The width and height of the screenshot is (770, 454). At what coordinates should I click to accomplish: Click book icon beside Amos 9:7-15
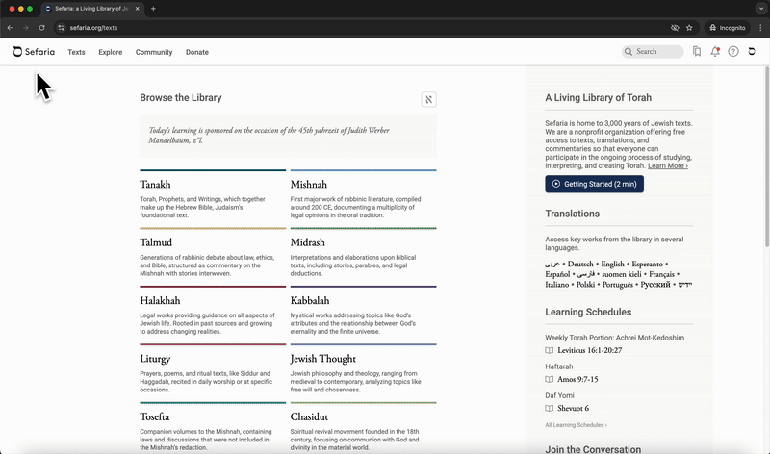tap(549, 379)
